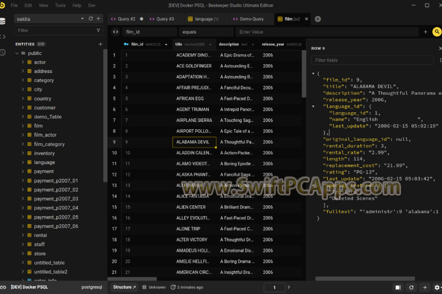Run the filter search with yellow magnifier
442x294 pixels.
436,32
